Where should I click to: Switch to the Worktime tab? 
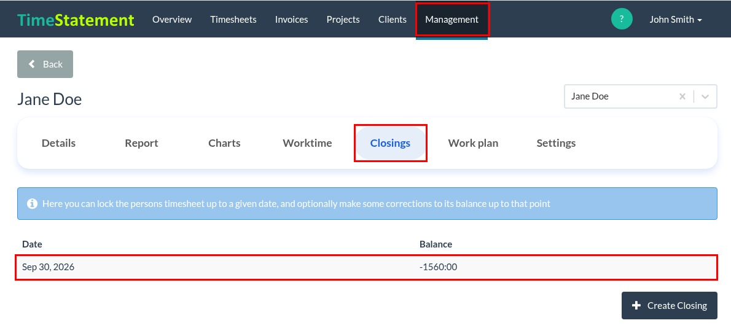[307, 143]
